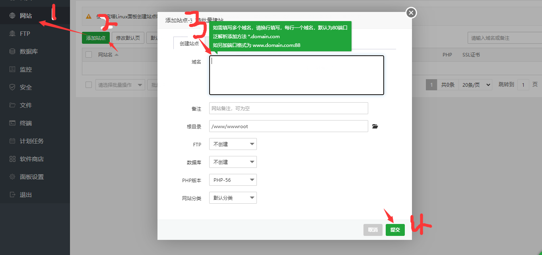542x255 pixels.
Task: Click page number 1 button
Action: [431, 85]
